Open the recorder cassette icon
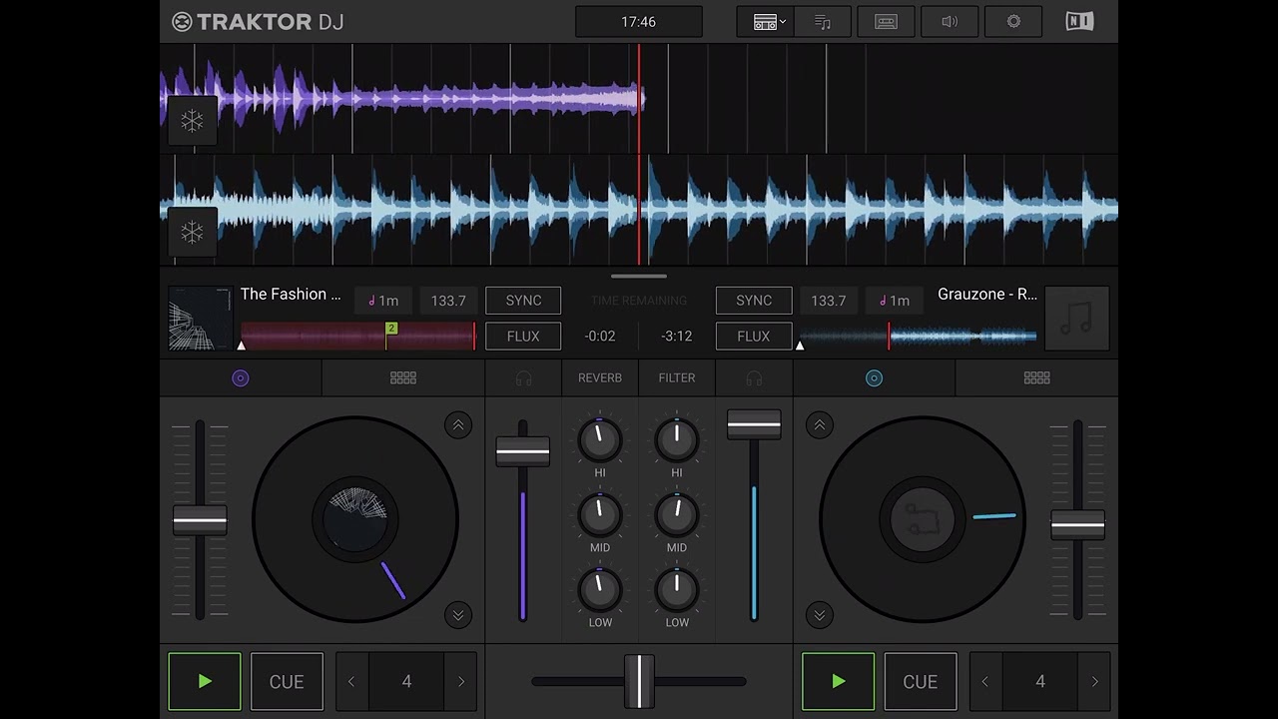 coord(886,22)
